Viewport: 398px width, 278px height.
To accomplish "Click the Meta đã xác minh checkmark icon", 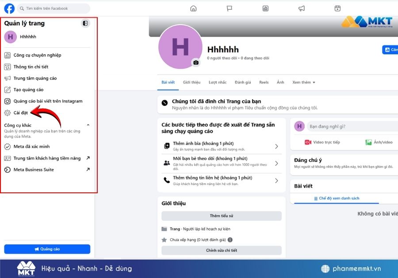I will pyautogui.click(x=7, y=147).
